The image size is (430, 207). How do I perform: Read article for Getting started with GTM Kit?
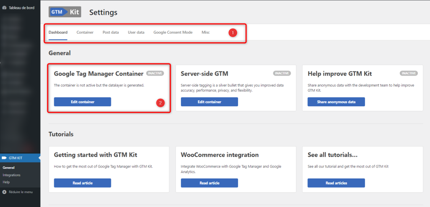coord(83,183)
